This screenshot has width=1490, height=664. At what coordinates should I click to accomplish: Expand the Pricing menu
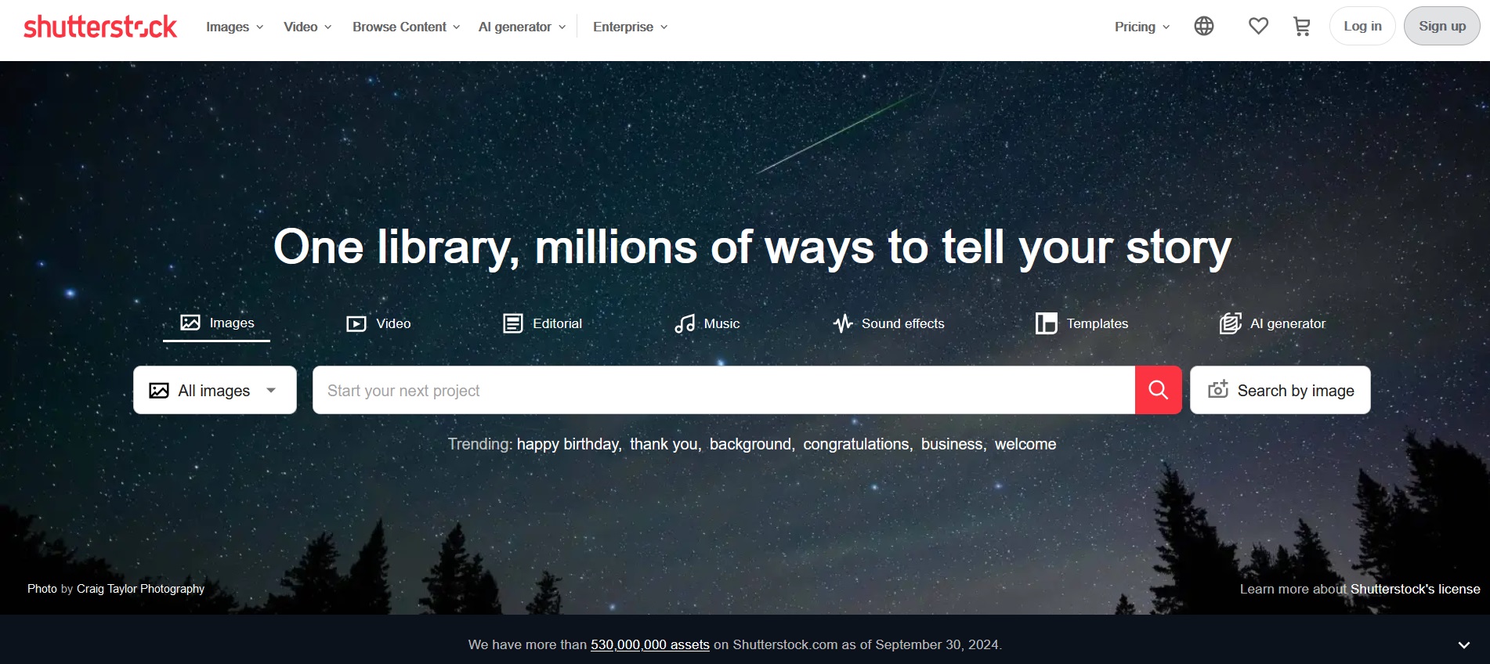[x=1141, y=27]
